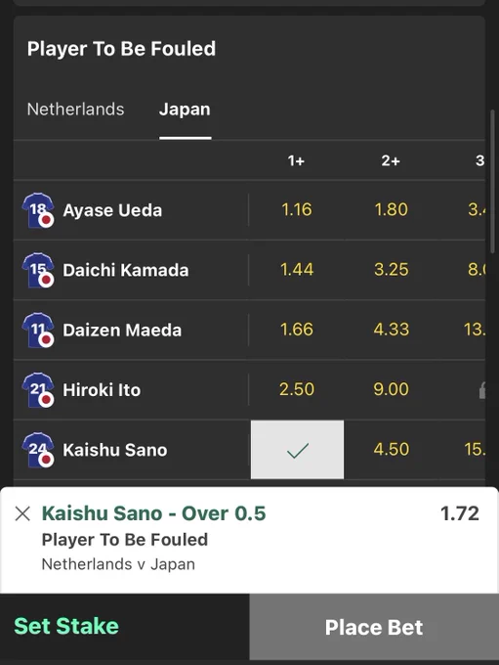Viewport: 499px width, 665px height.
Task: Tap the Place Bet button
Action: (374, 627)
